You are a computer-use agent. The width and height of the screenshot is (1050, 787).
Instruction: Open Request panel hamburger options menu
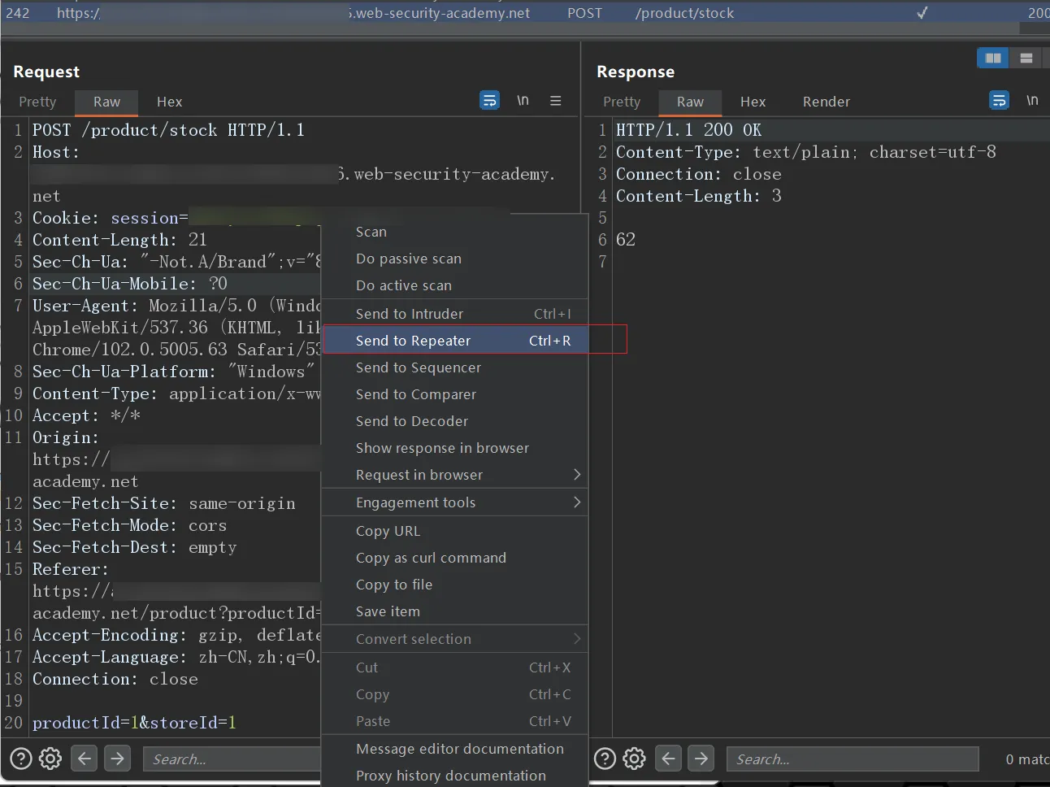click(x=556, y=101)
